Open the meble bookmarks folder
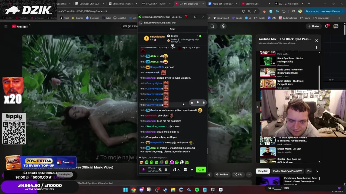The width and height of the screenshot is (346, 194). pos(260,18)
